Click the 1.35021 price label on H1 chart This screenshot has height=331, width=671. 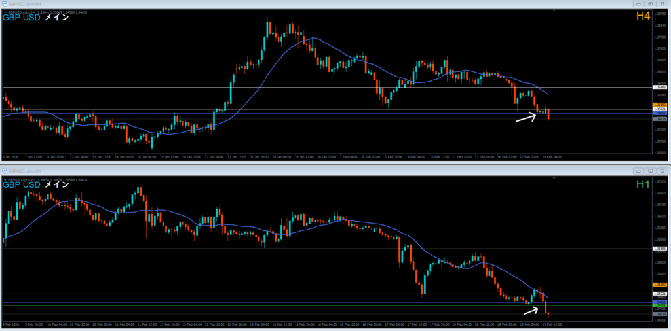click(660, 294)
